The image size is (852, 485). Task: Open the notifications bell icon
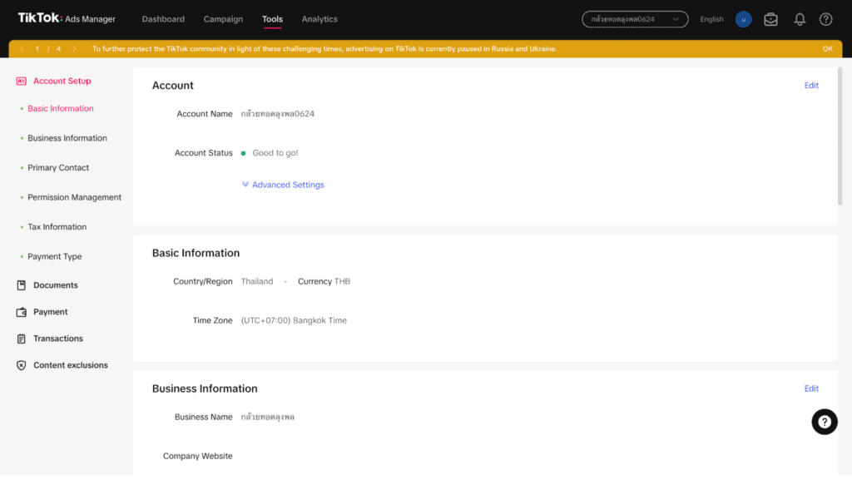coord(800,20)
